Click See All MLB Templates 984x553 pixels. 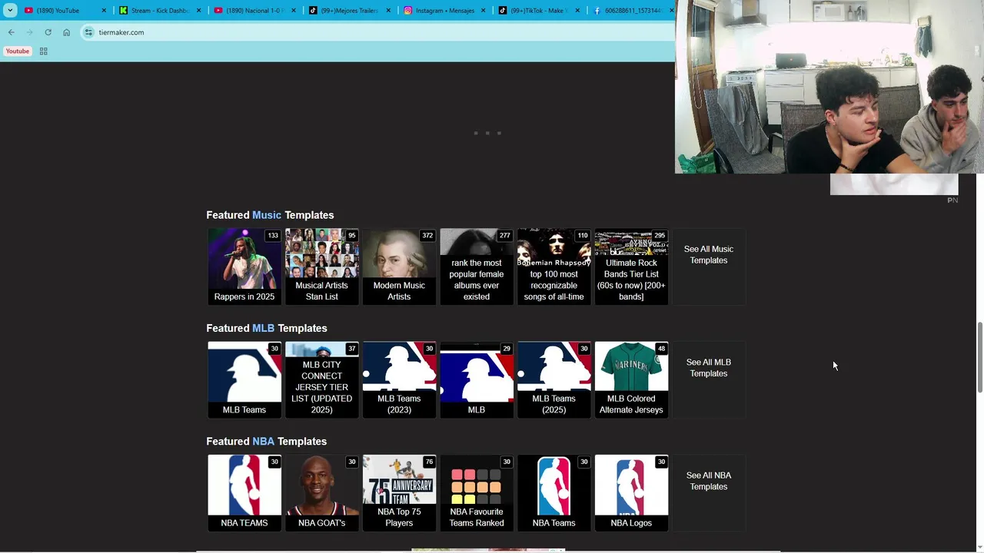click(x=709, y=368)
